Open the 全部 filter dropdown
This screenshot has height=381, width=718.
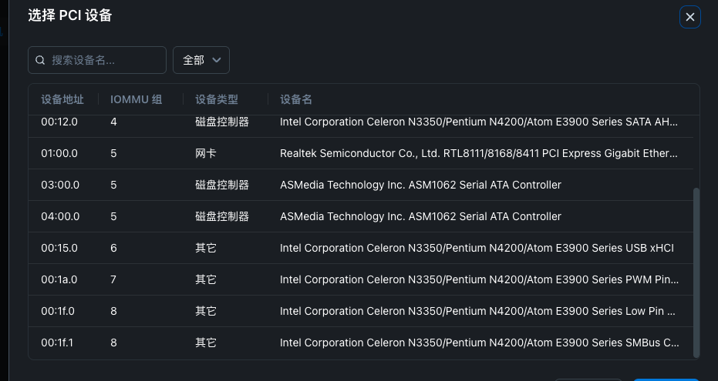pyautogui.click(x=201, y=60)
